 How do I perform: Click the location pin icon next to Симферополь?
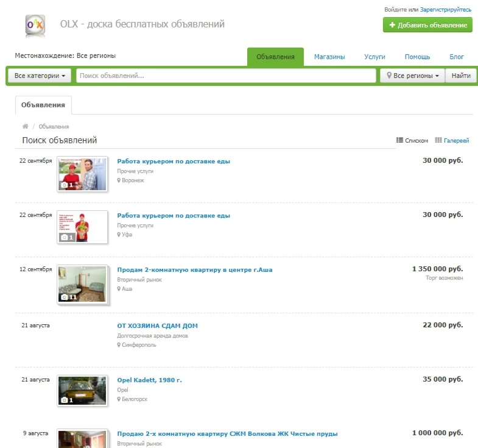point(119,345)
